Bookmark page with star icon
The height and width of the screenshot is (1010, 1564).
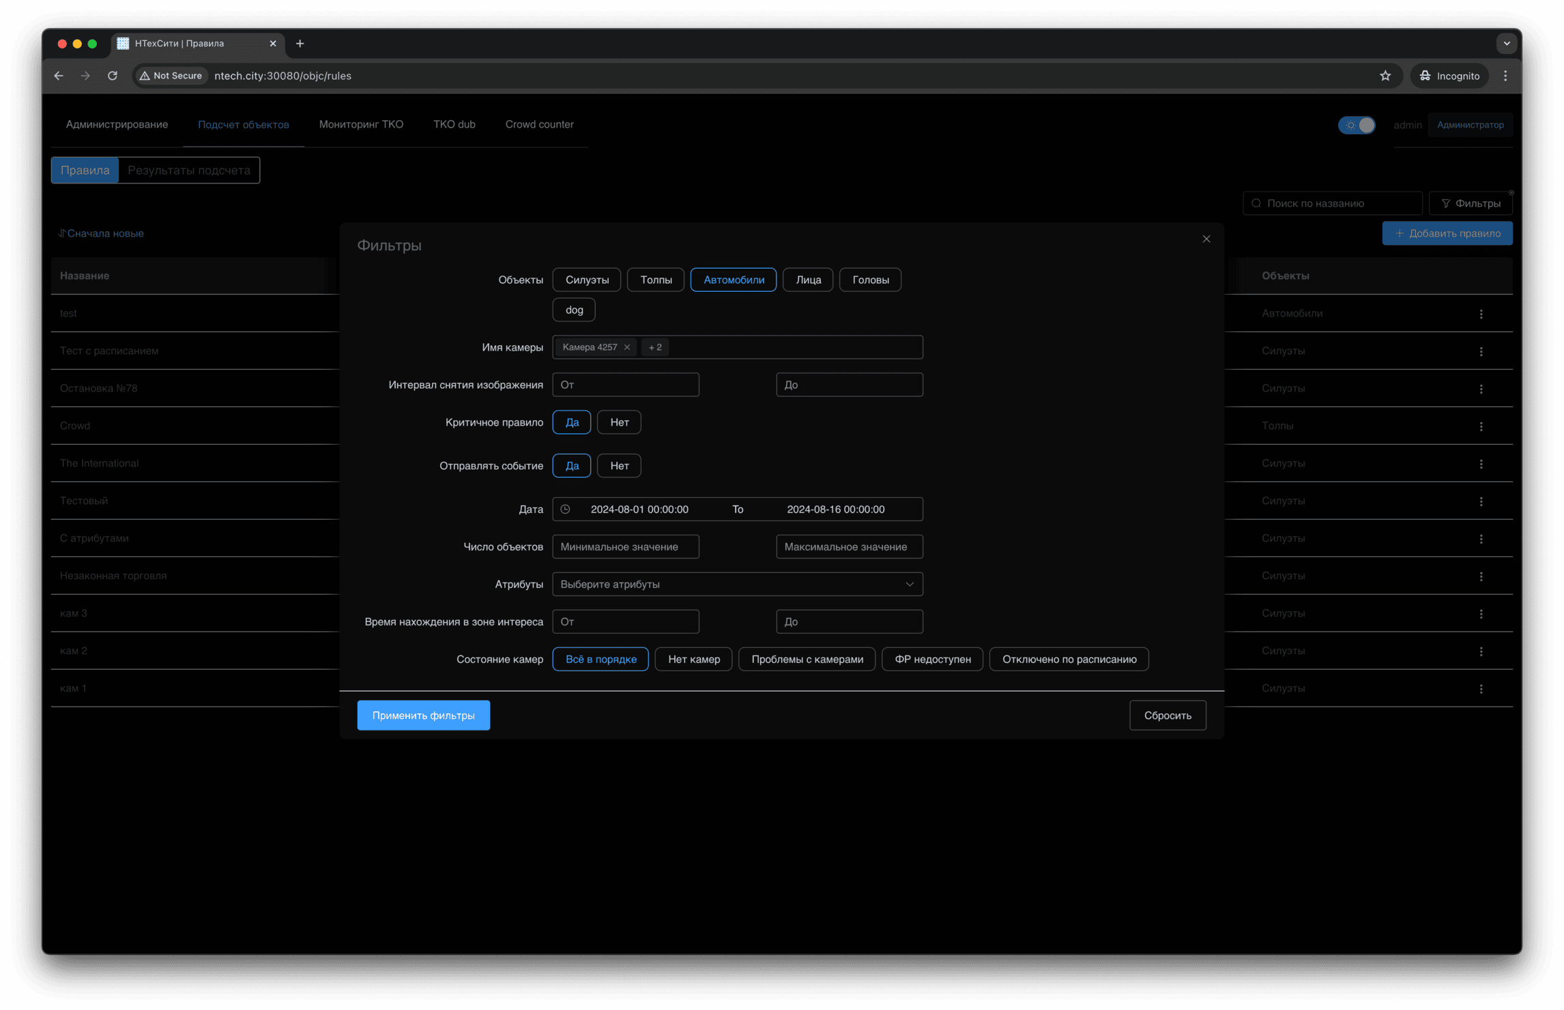pyautogui.click(x=1385, y=76)
